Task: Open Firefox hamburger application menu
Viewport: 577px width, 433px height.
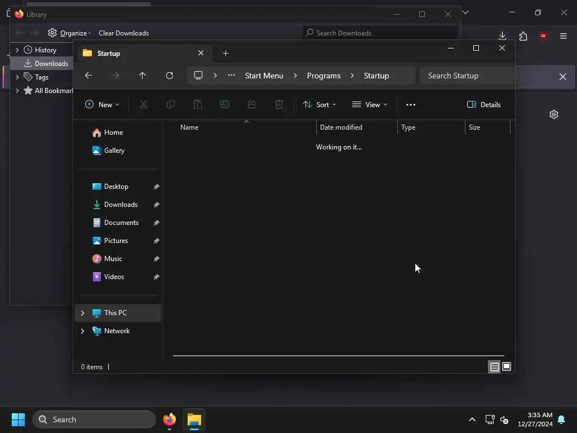Action: coord(563,36)
